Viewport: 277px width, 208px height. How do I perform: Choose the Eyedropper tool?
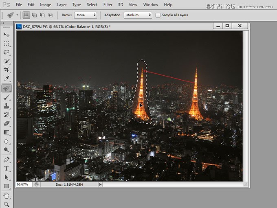(7, 79)
